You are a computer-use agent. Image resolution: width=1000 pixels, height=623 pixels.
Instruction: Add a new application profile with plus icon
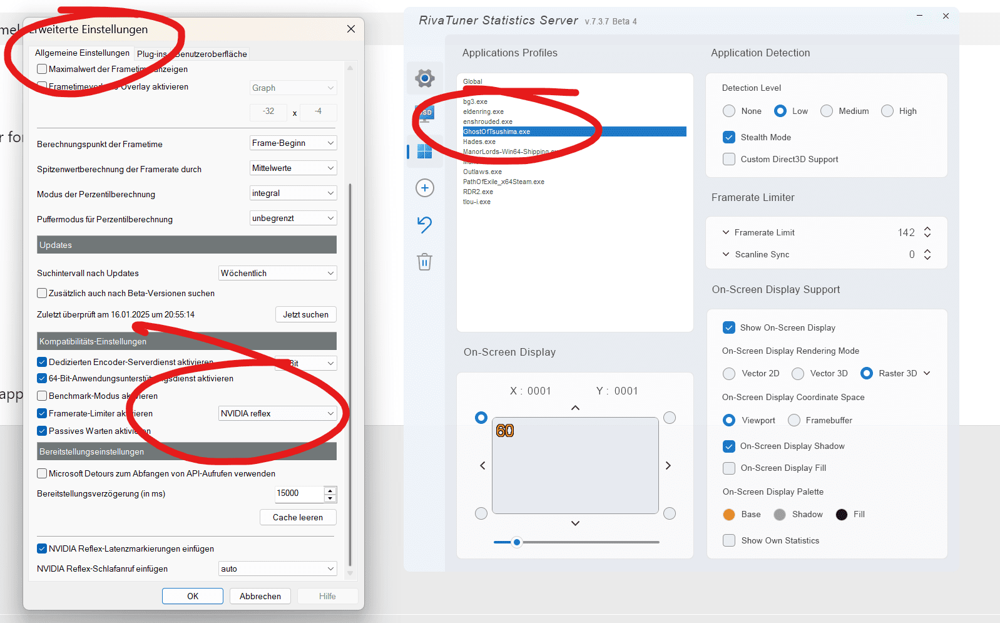point(425,188)
